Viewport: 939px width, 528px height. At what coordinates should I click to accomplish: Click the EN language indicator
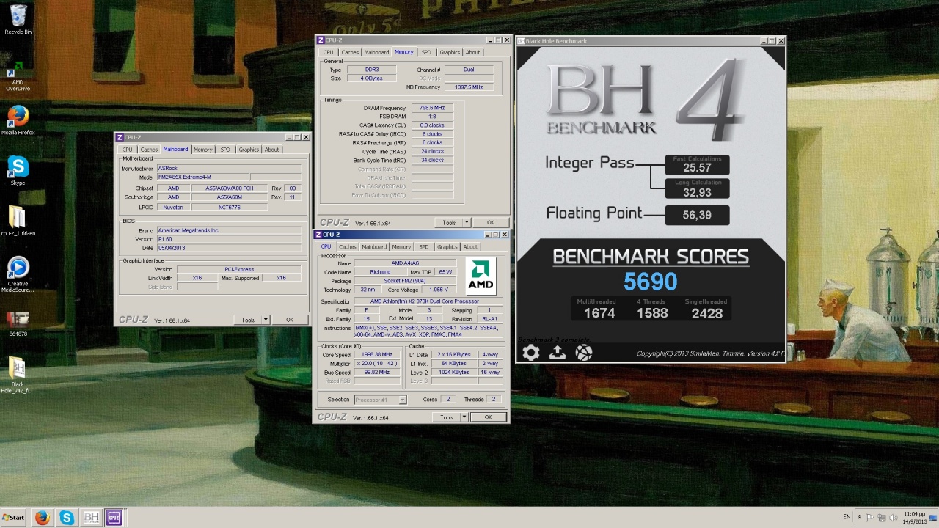(847, 517)
